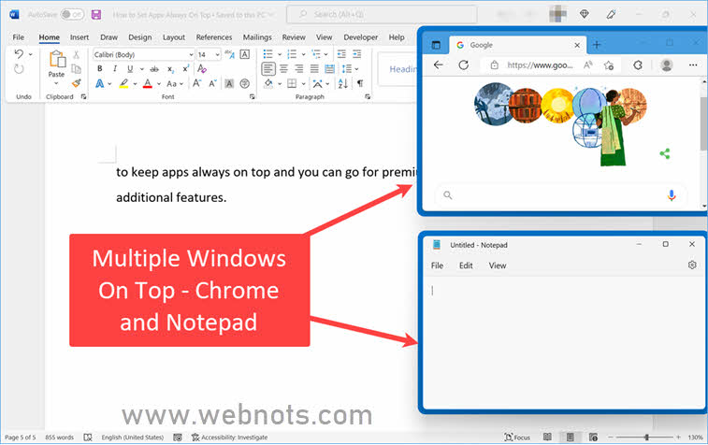The height and width of the screenshot is (445, 708).
Task: Toggle italic formatting button
Action: (114, 69)
